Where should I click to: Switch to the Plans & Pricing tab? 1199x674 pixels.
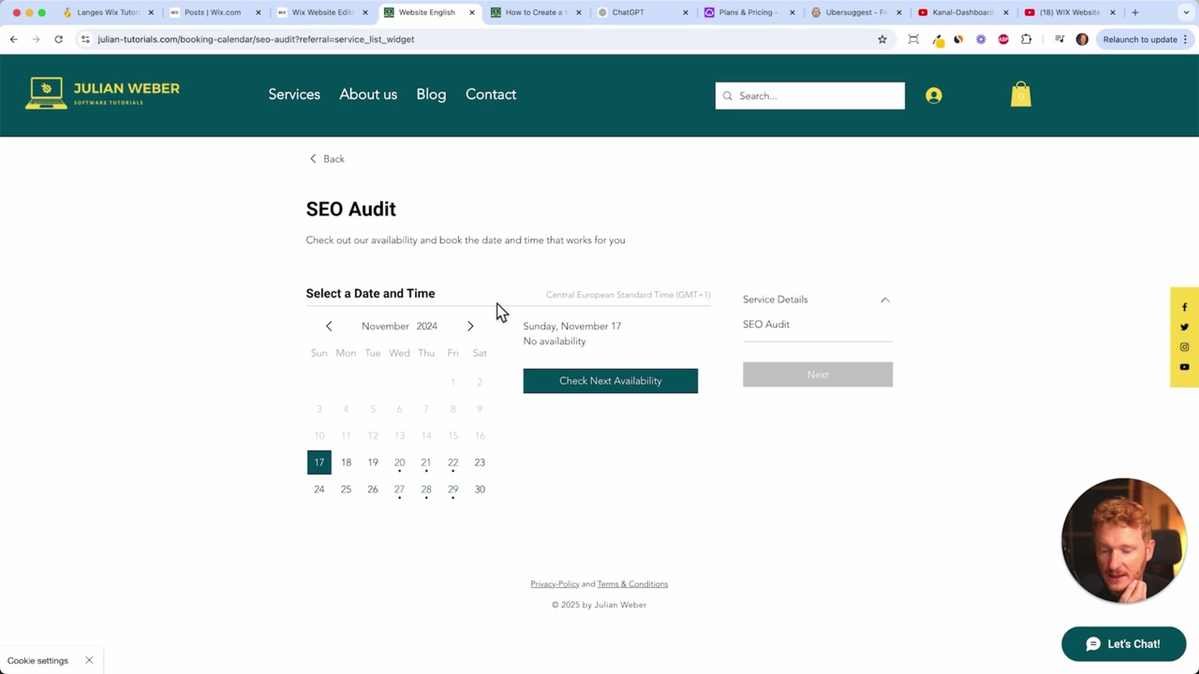click(748, 12)
